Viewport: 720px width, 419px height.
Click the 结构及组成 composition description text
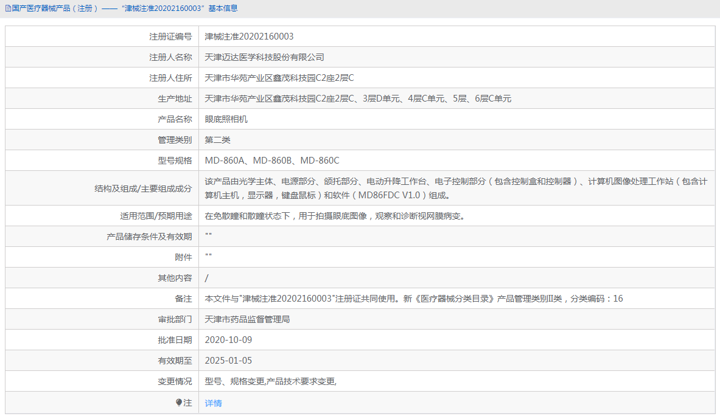pyautogui.click(x=447, y=189)
